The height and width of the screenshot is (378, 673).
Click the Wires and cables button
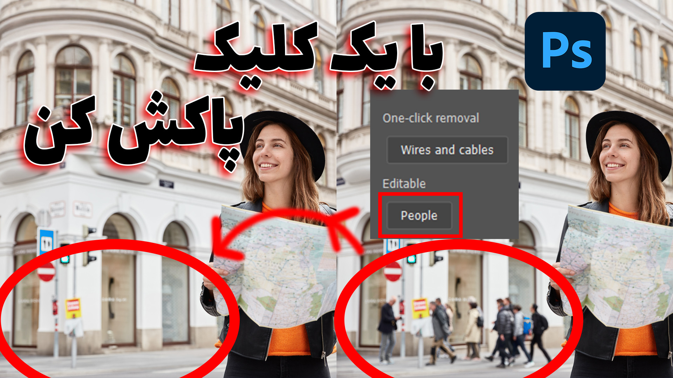click(447, 150)
